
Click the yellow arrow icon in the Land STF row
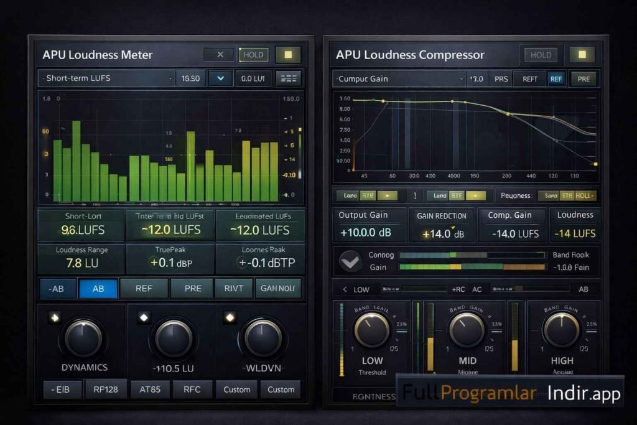point(388,195)
